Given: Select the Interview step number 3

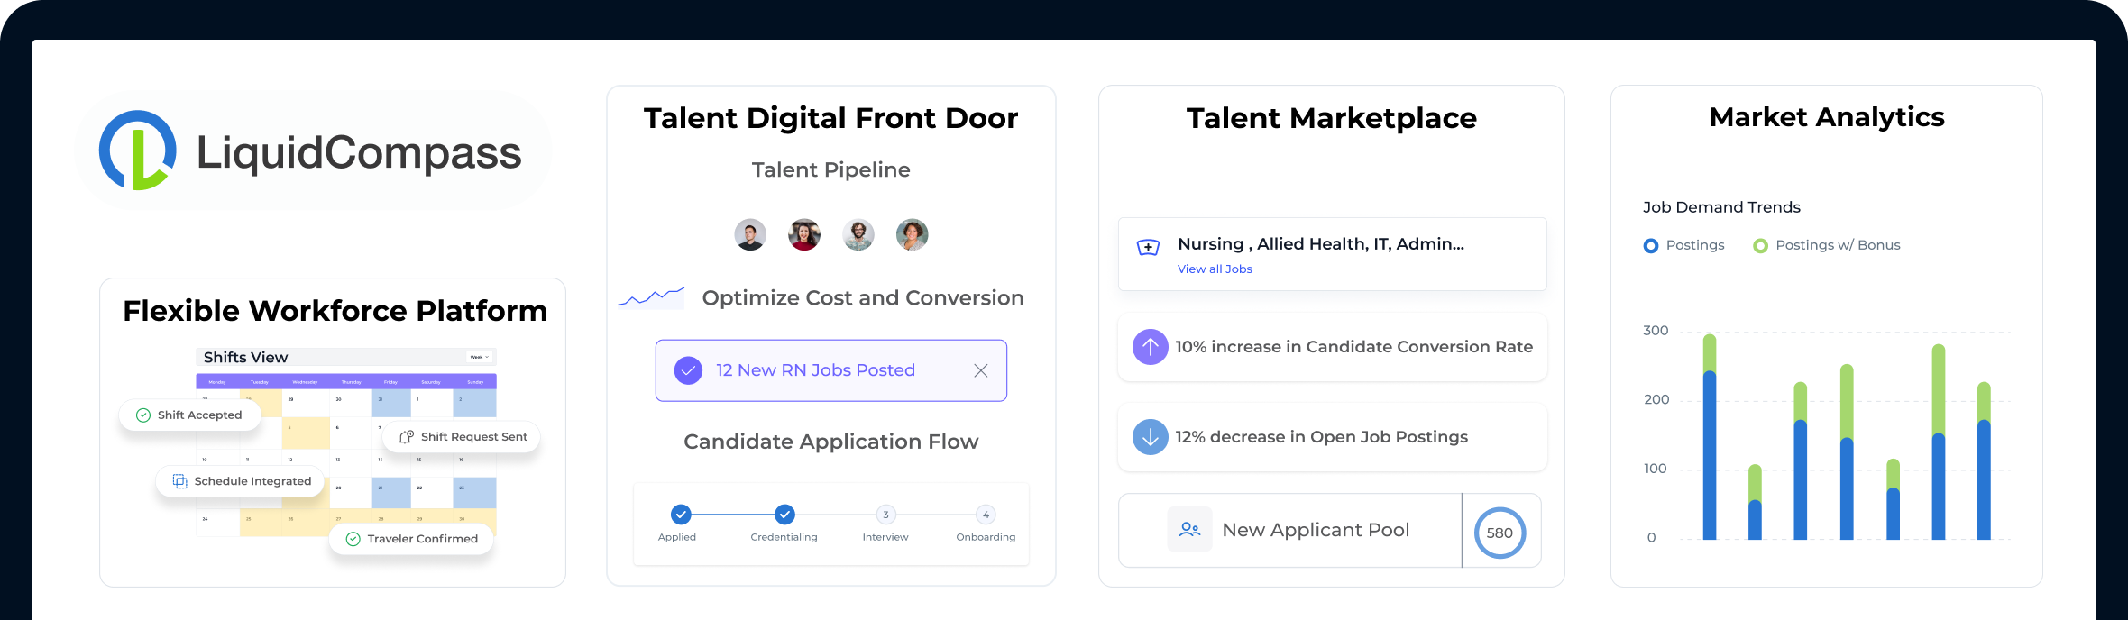Looking at the screenshot, I should (885, 515).
